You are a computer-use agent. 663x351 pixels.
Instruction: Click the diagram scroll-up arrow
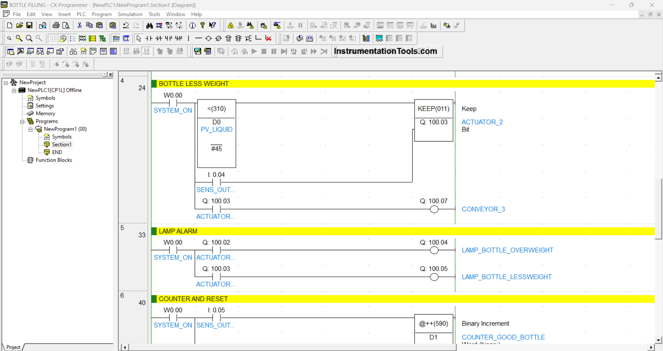pos(659,78)
